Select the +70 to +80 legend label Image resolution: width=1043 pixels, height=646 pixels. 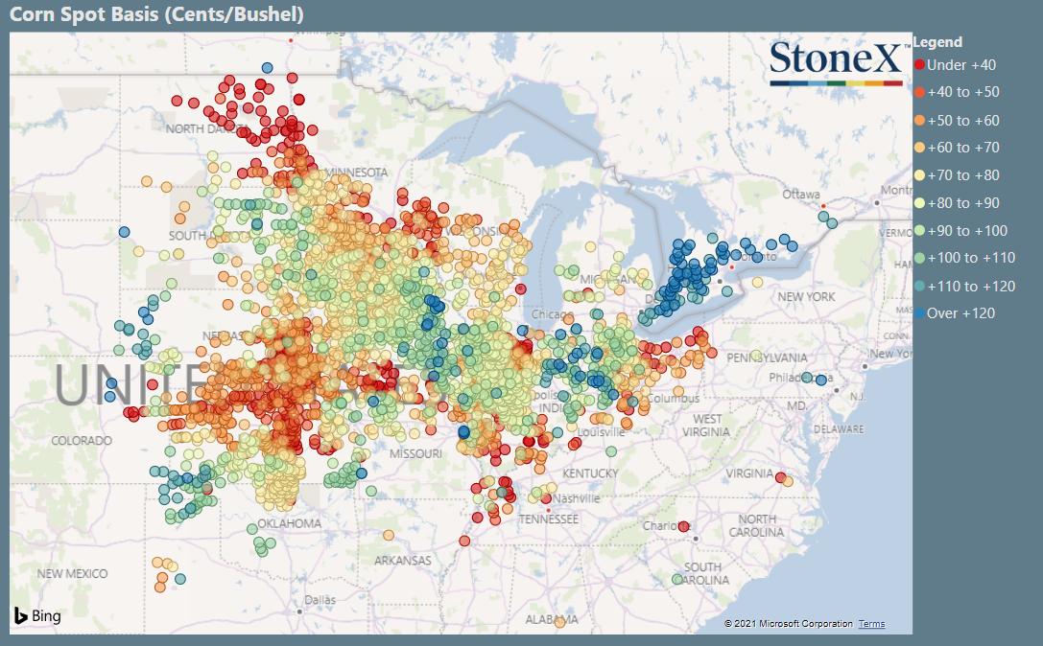tap(963, 175)
